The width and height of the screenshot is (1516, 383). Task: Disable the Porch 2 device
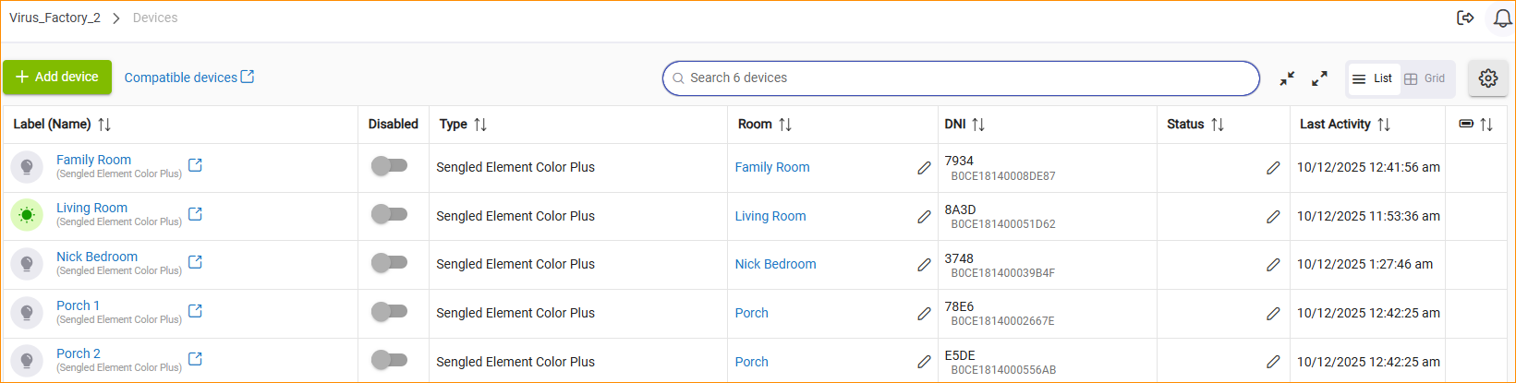(389, 361)
